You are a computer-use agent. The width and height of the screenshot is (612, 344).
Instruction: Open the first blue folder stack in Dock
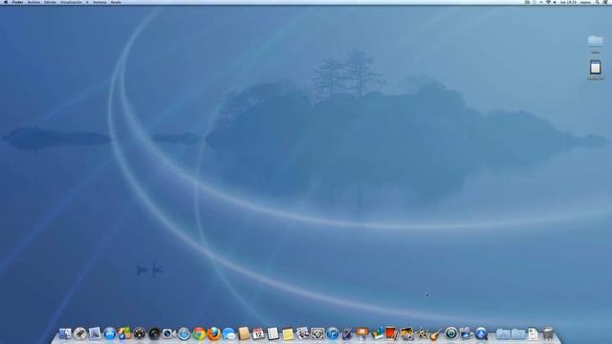coord(504,334)
